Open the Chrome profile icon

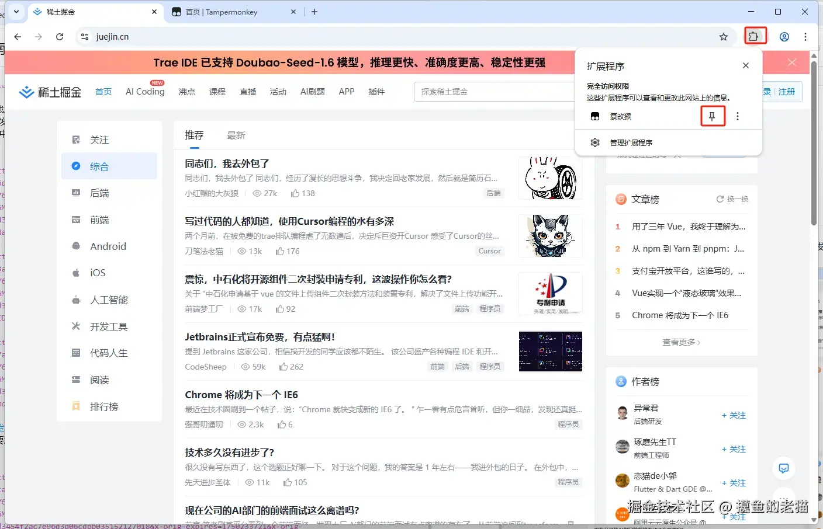[x=784, y=37]
